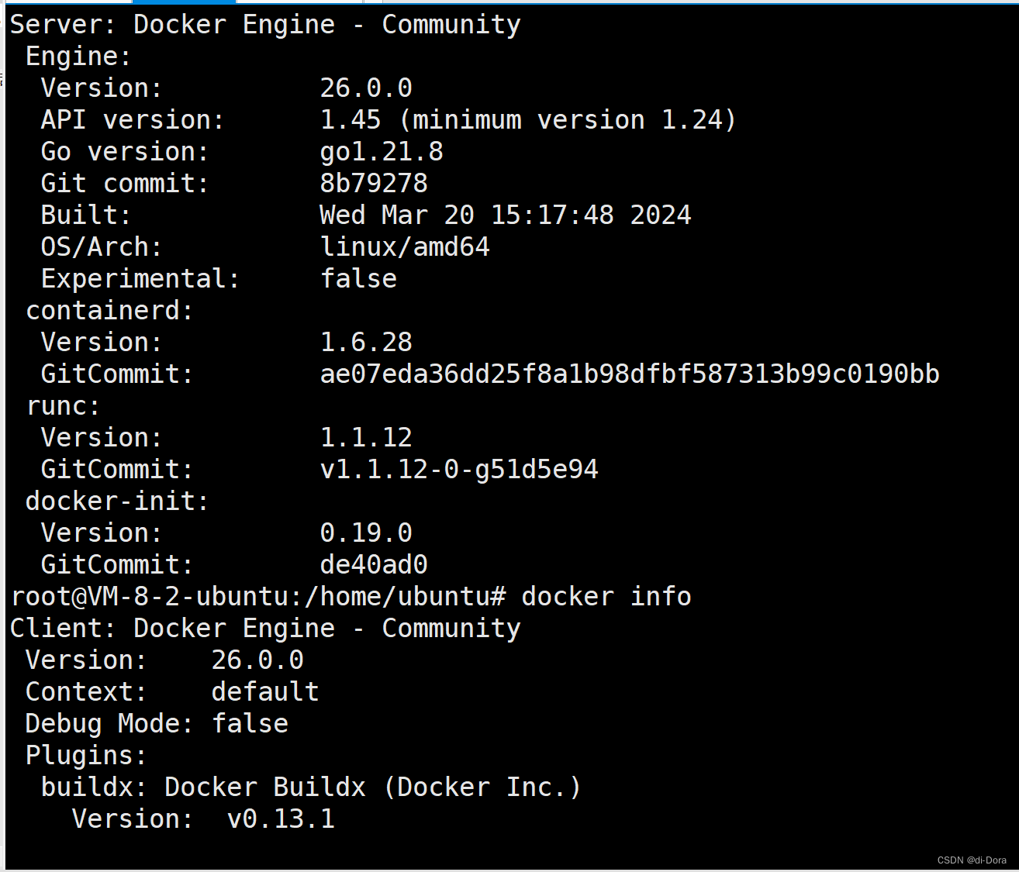Select the buildx version v0.13.1
This screenshot has height=872, width=1019.
click(x=281, y=819)
